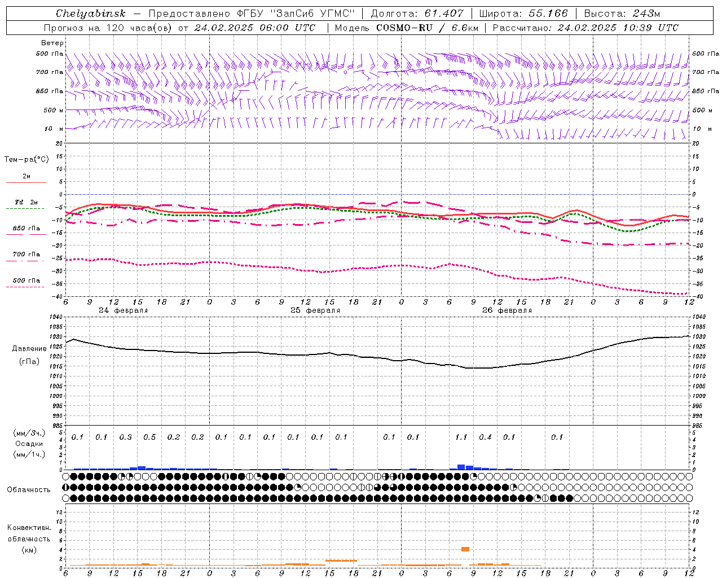Screen dimensions: 722x578
Task: Click the 'Облачность' cloud cover label
Action: (29, 490)
